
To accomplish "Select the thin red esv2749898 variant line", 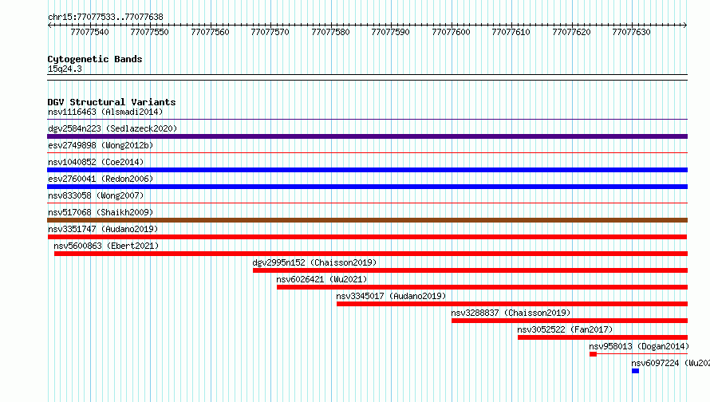I will click(x=367, y=153).
